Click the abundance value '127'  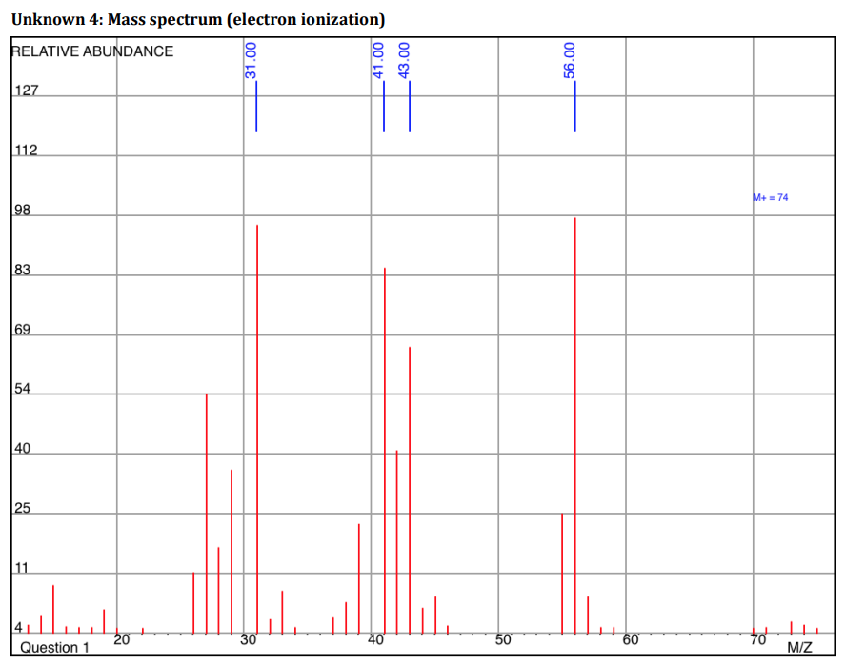[26, 91]
